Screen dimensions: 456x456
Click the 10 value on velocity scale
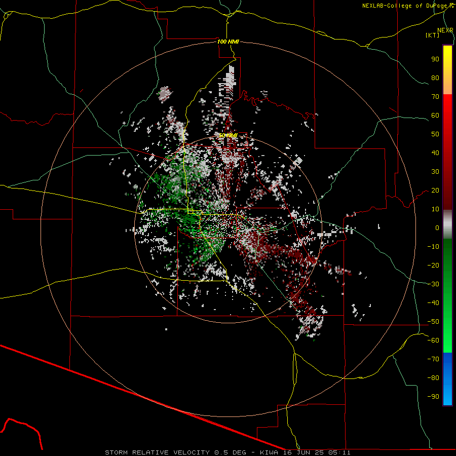tap(435, 209)
